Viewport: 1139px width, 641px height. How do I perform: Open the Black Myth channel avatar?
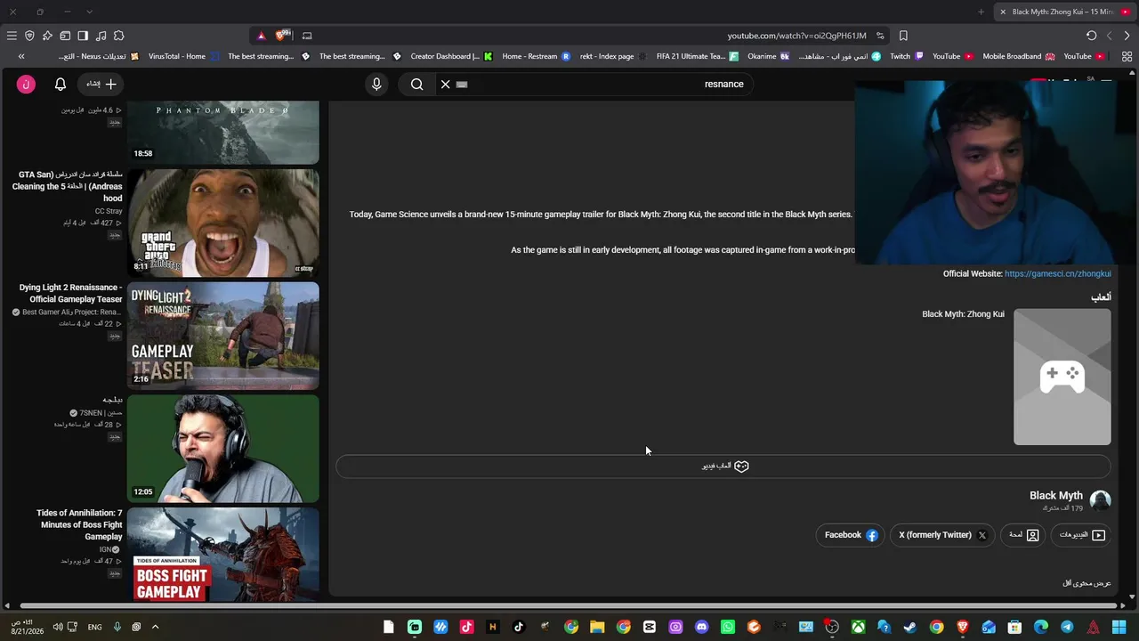(x=1101, y=500)
